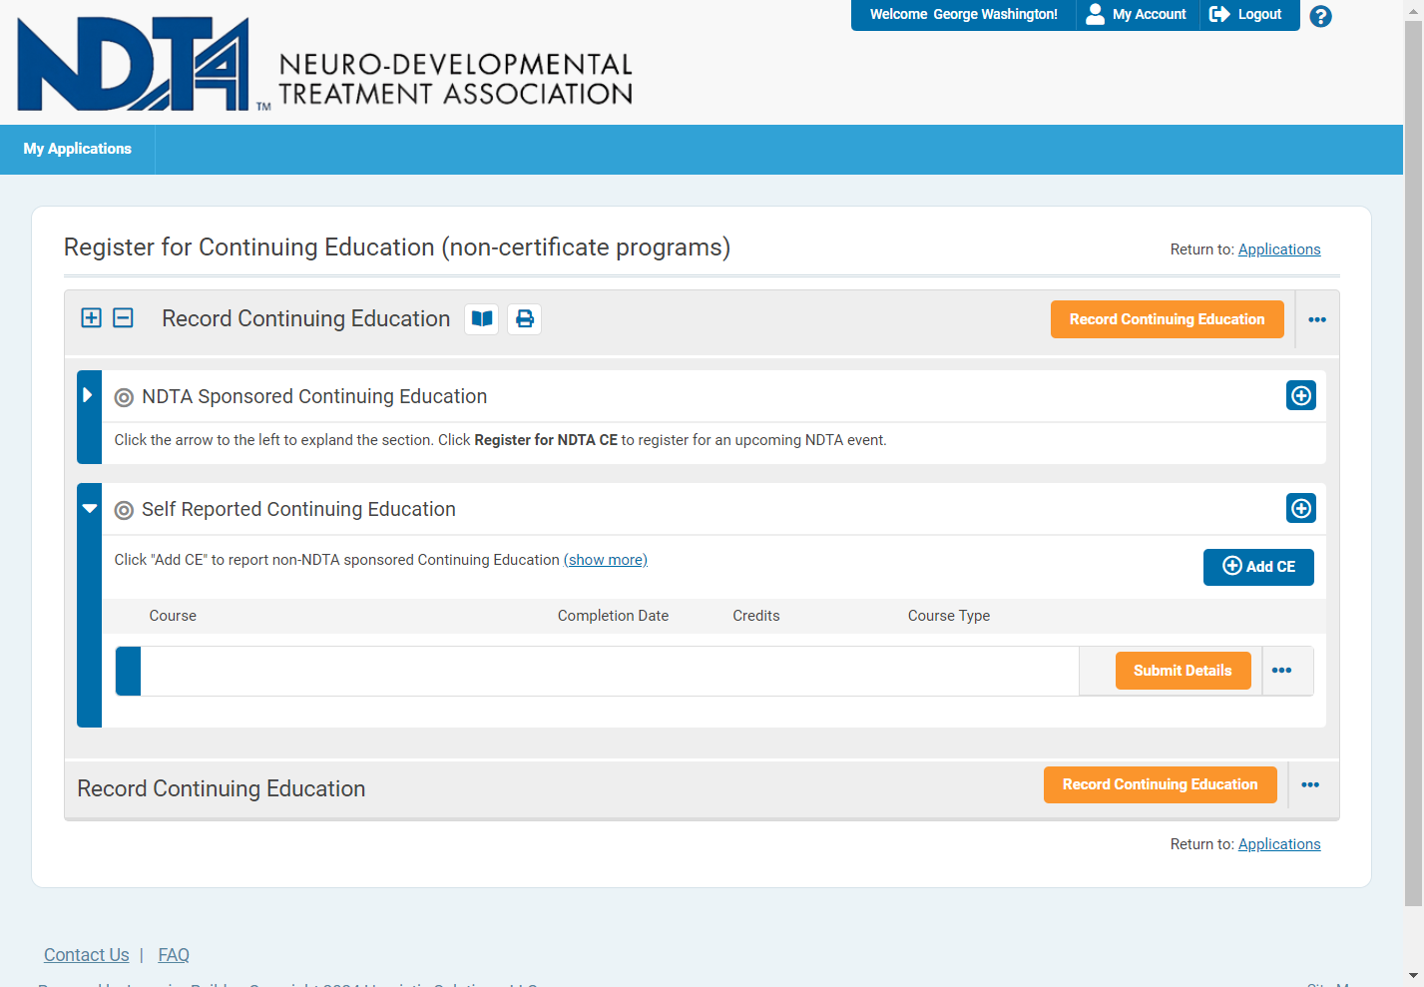The height and width of the screenshot is (987, 1424).
Task: Open My Account from the header
Action: (x=1137, y=14)
